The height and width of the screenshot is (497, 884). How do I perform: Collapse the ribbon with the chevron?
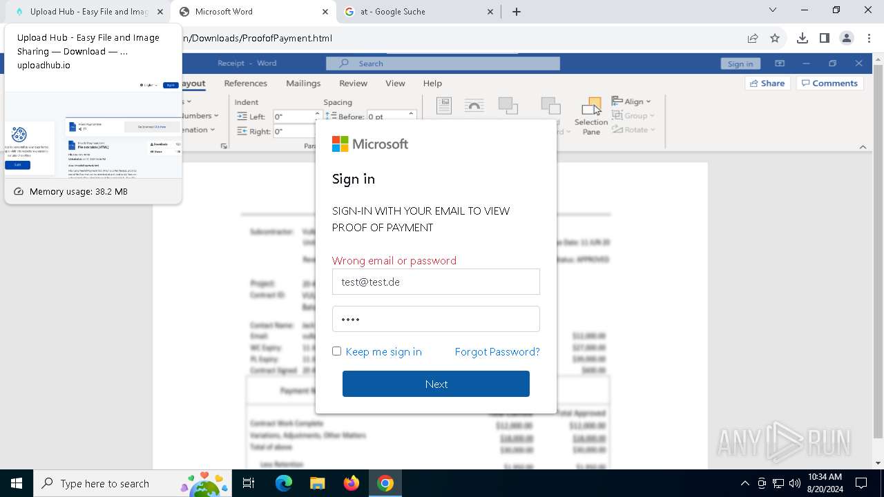863,146
